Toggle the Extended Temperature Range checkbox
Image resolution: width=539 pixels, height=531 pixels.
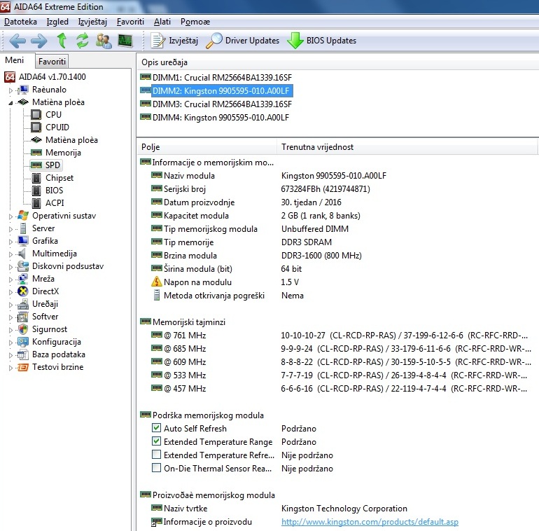157,442
